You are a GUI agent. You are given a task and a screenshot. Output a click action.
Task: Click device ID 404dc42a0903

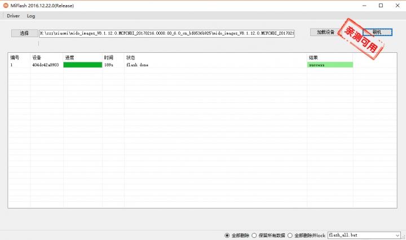[46, 65]
